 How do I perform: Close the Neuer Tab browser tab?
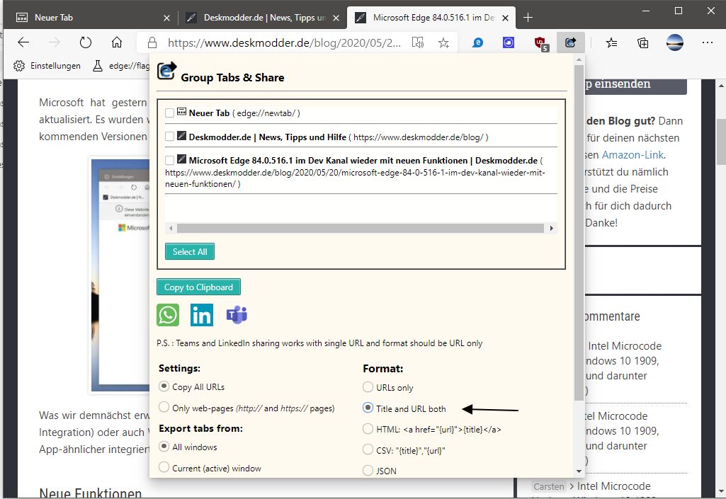[166, 18]
